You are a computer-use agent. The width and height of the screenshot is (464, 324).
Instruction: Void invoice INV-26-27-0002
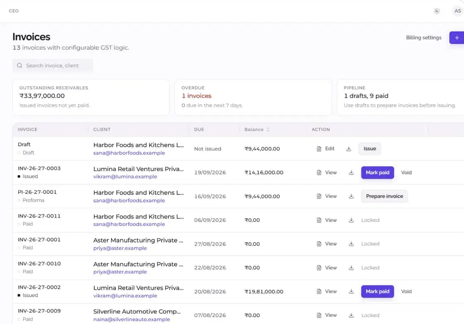pyautogui.click(x=406, y=291)
